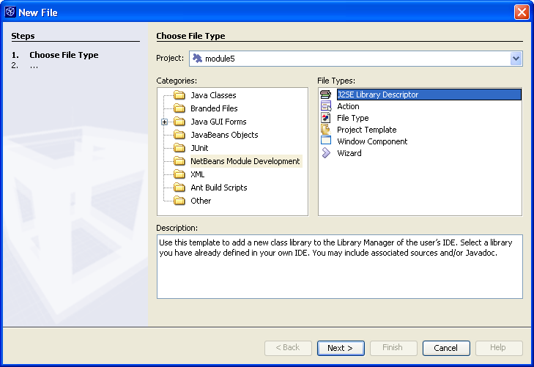
Task: Select NetBeans Module Development category
Action: click(245, 161)
